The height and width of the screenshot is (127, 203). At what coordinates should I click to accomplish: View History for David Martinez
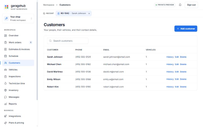coord(170,72)
